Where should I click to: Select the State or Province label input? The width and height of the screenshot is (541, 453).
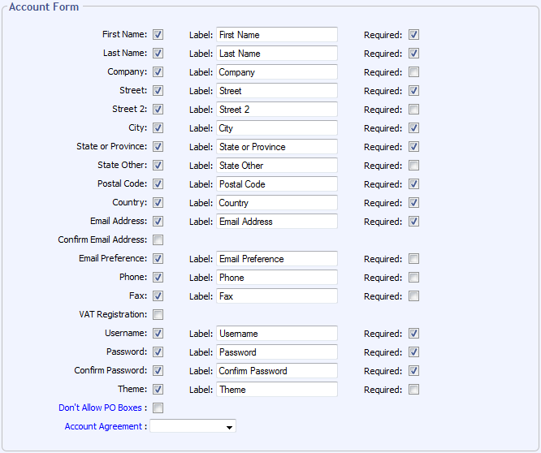click(276, 147)
